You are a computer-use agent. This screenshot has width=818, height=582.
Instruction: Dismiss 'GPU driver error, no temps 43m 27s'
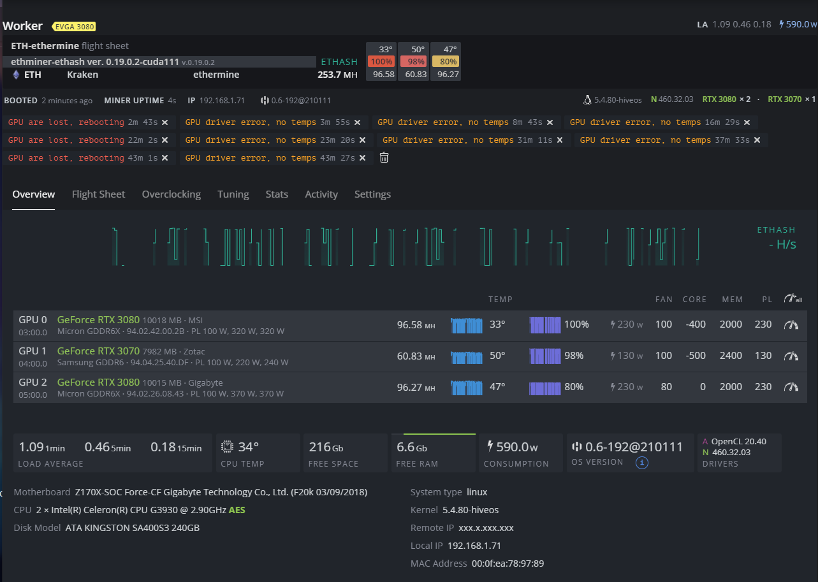[x=362, y=158]
